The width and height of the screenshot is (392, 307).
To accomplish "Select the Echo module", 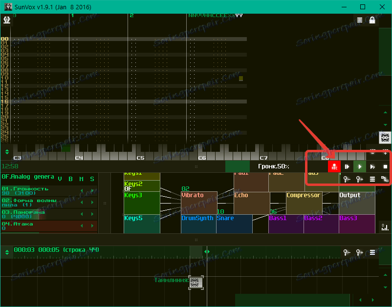I will click(x=252, y=203).
